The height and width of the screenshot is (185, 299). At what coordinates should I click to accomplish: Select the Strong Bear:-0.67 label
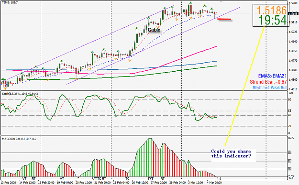[268, 82]
